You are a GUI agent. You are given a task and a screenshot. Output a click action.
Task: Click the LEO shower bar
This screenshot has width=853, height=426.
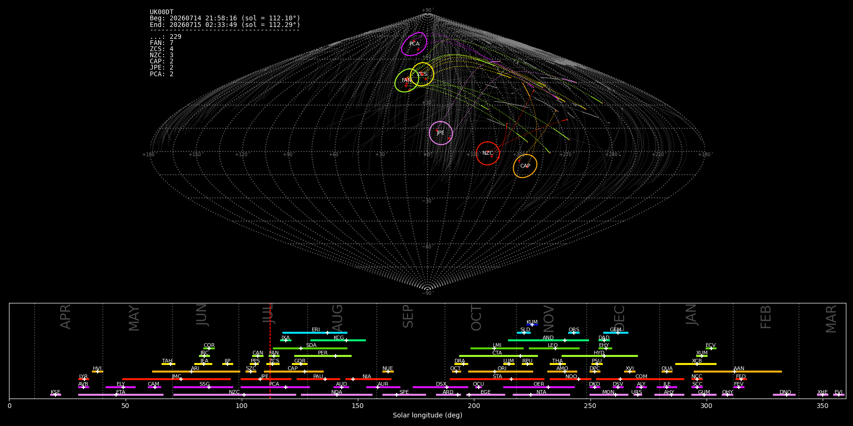(x=554, y=348)
